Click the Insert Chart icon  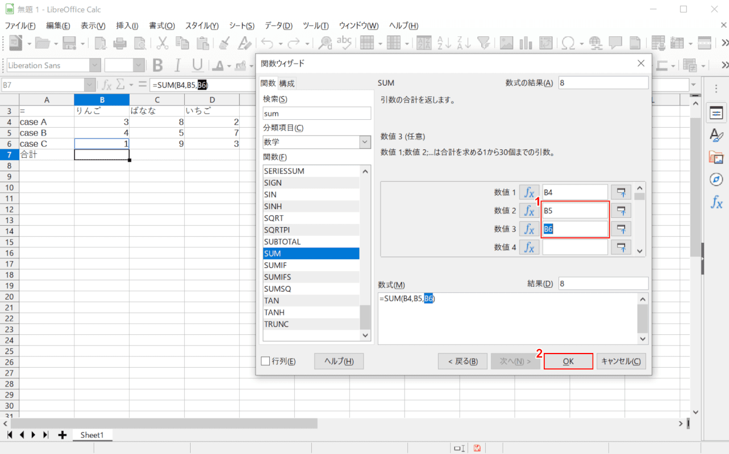coord(526,43)
